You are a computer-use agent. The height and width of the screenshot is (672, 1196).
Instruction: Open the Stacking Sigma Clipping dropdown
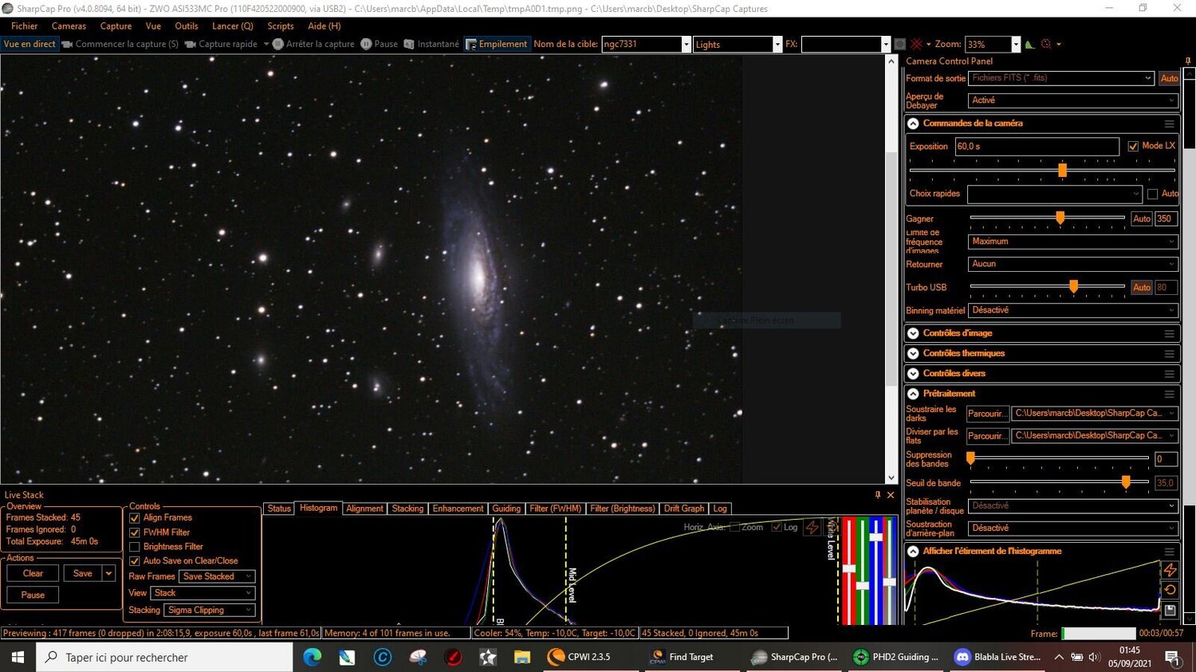click(x=210, y=611)
